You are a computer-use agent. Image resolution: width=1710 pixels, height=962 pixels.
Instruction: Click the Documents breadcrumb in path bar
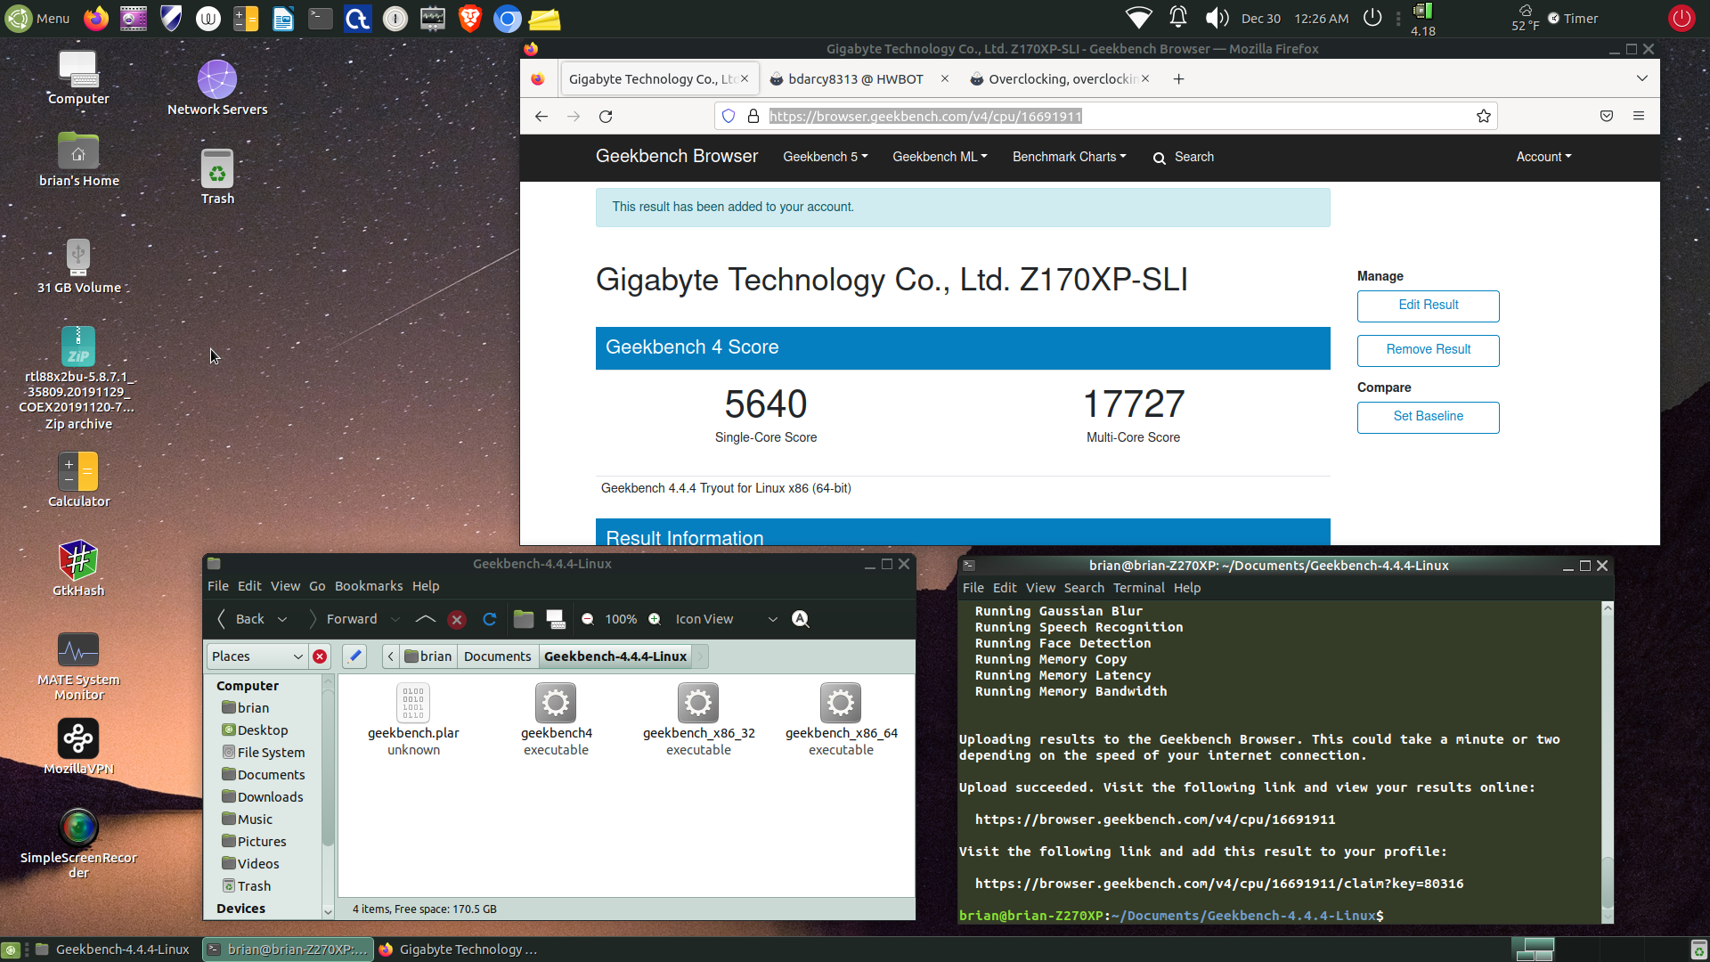(x=497, y=656)
